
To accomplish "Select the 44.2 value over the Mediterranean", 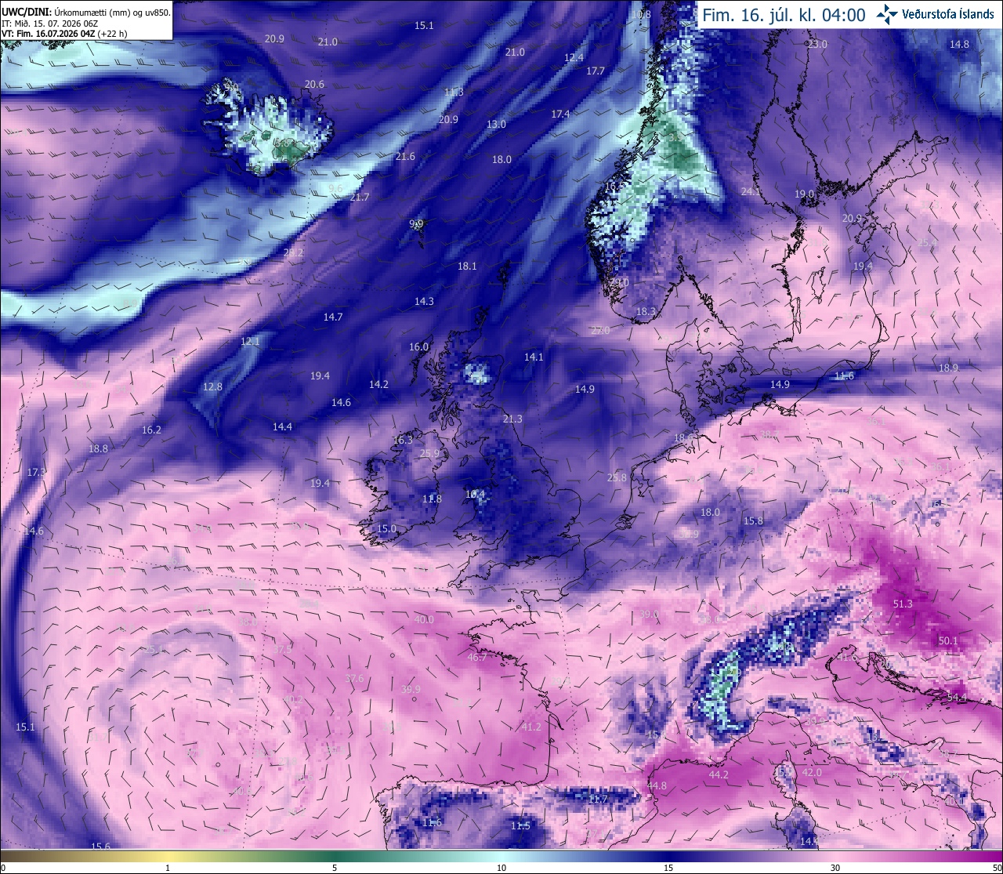I will coord(719,774).
